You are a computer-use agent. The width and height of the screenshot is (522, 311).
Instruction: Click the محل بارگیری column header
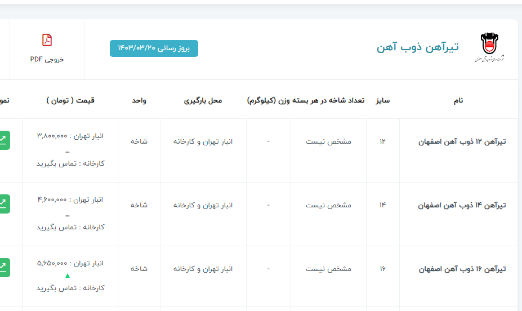pos(203,100)
